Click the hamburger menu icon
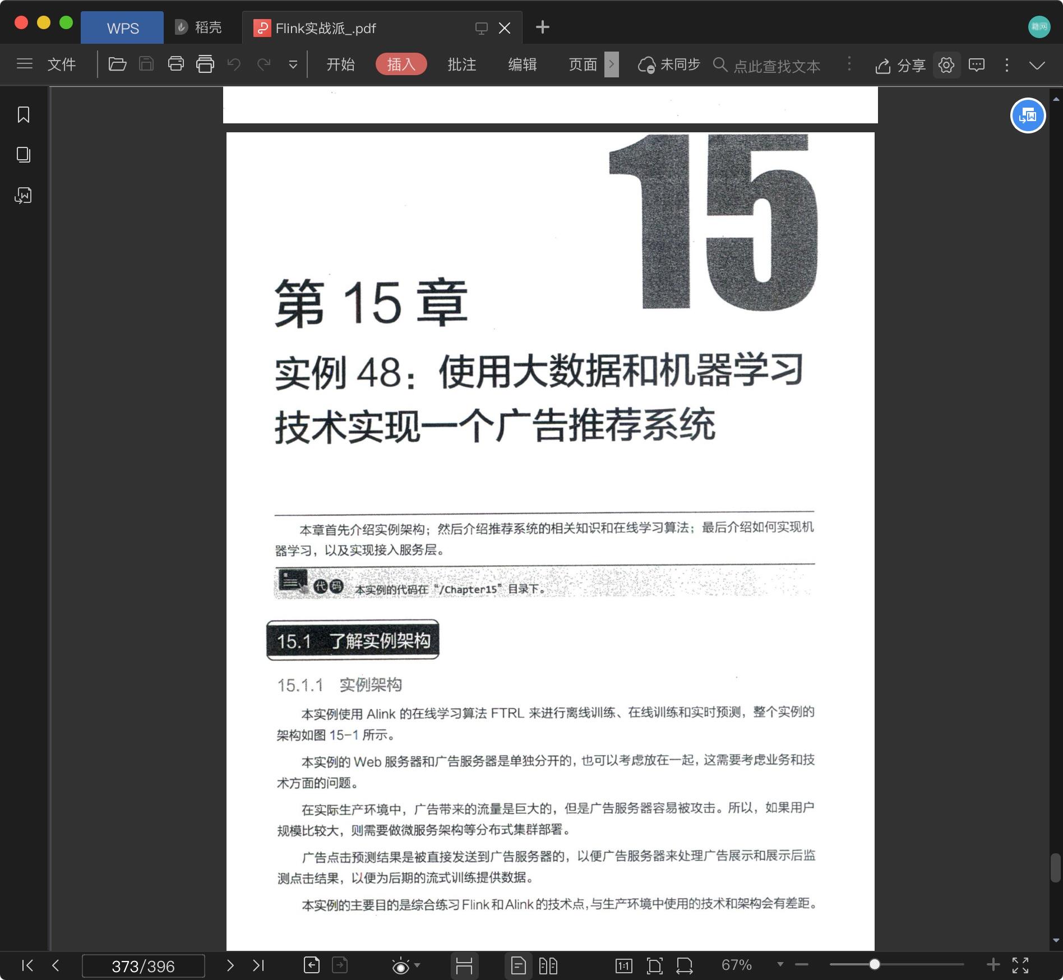Viewport: 1063px width, 980px height. [25, 64]
